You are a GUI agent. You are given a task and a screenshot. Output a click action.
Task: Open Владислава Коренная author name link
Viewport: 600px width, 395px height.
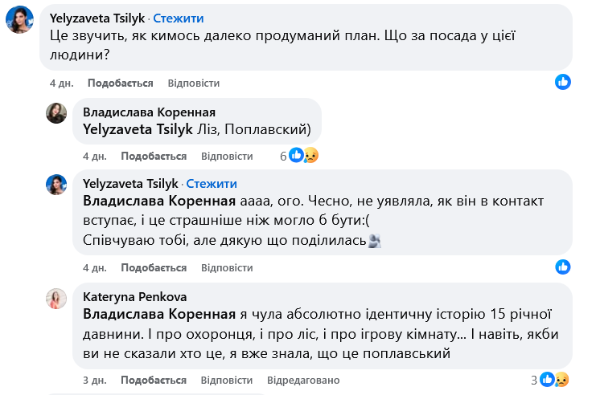point(149,112)
